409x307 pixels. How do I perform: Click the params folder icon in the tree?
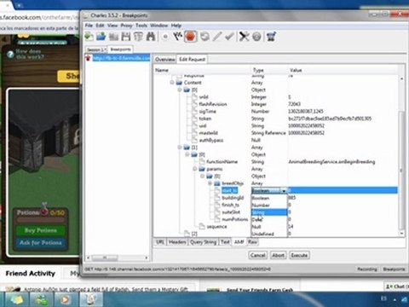pos(202,169)
